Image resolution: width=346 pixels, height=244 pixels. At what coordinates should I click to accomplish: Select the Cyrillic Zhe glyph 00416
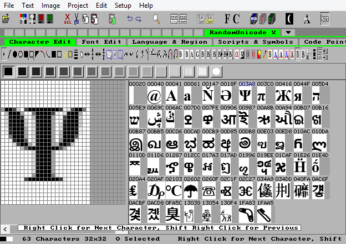[x=283, y=96]
